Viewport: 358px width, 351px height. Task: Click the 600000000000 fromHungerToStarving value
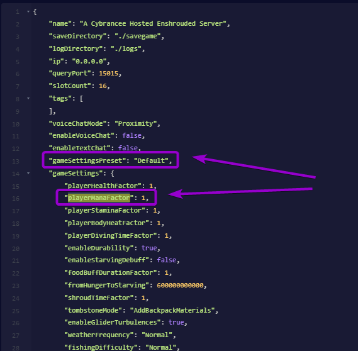180,286
